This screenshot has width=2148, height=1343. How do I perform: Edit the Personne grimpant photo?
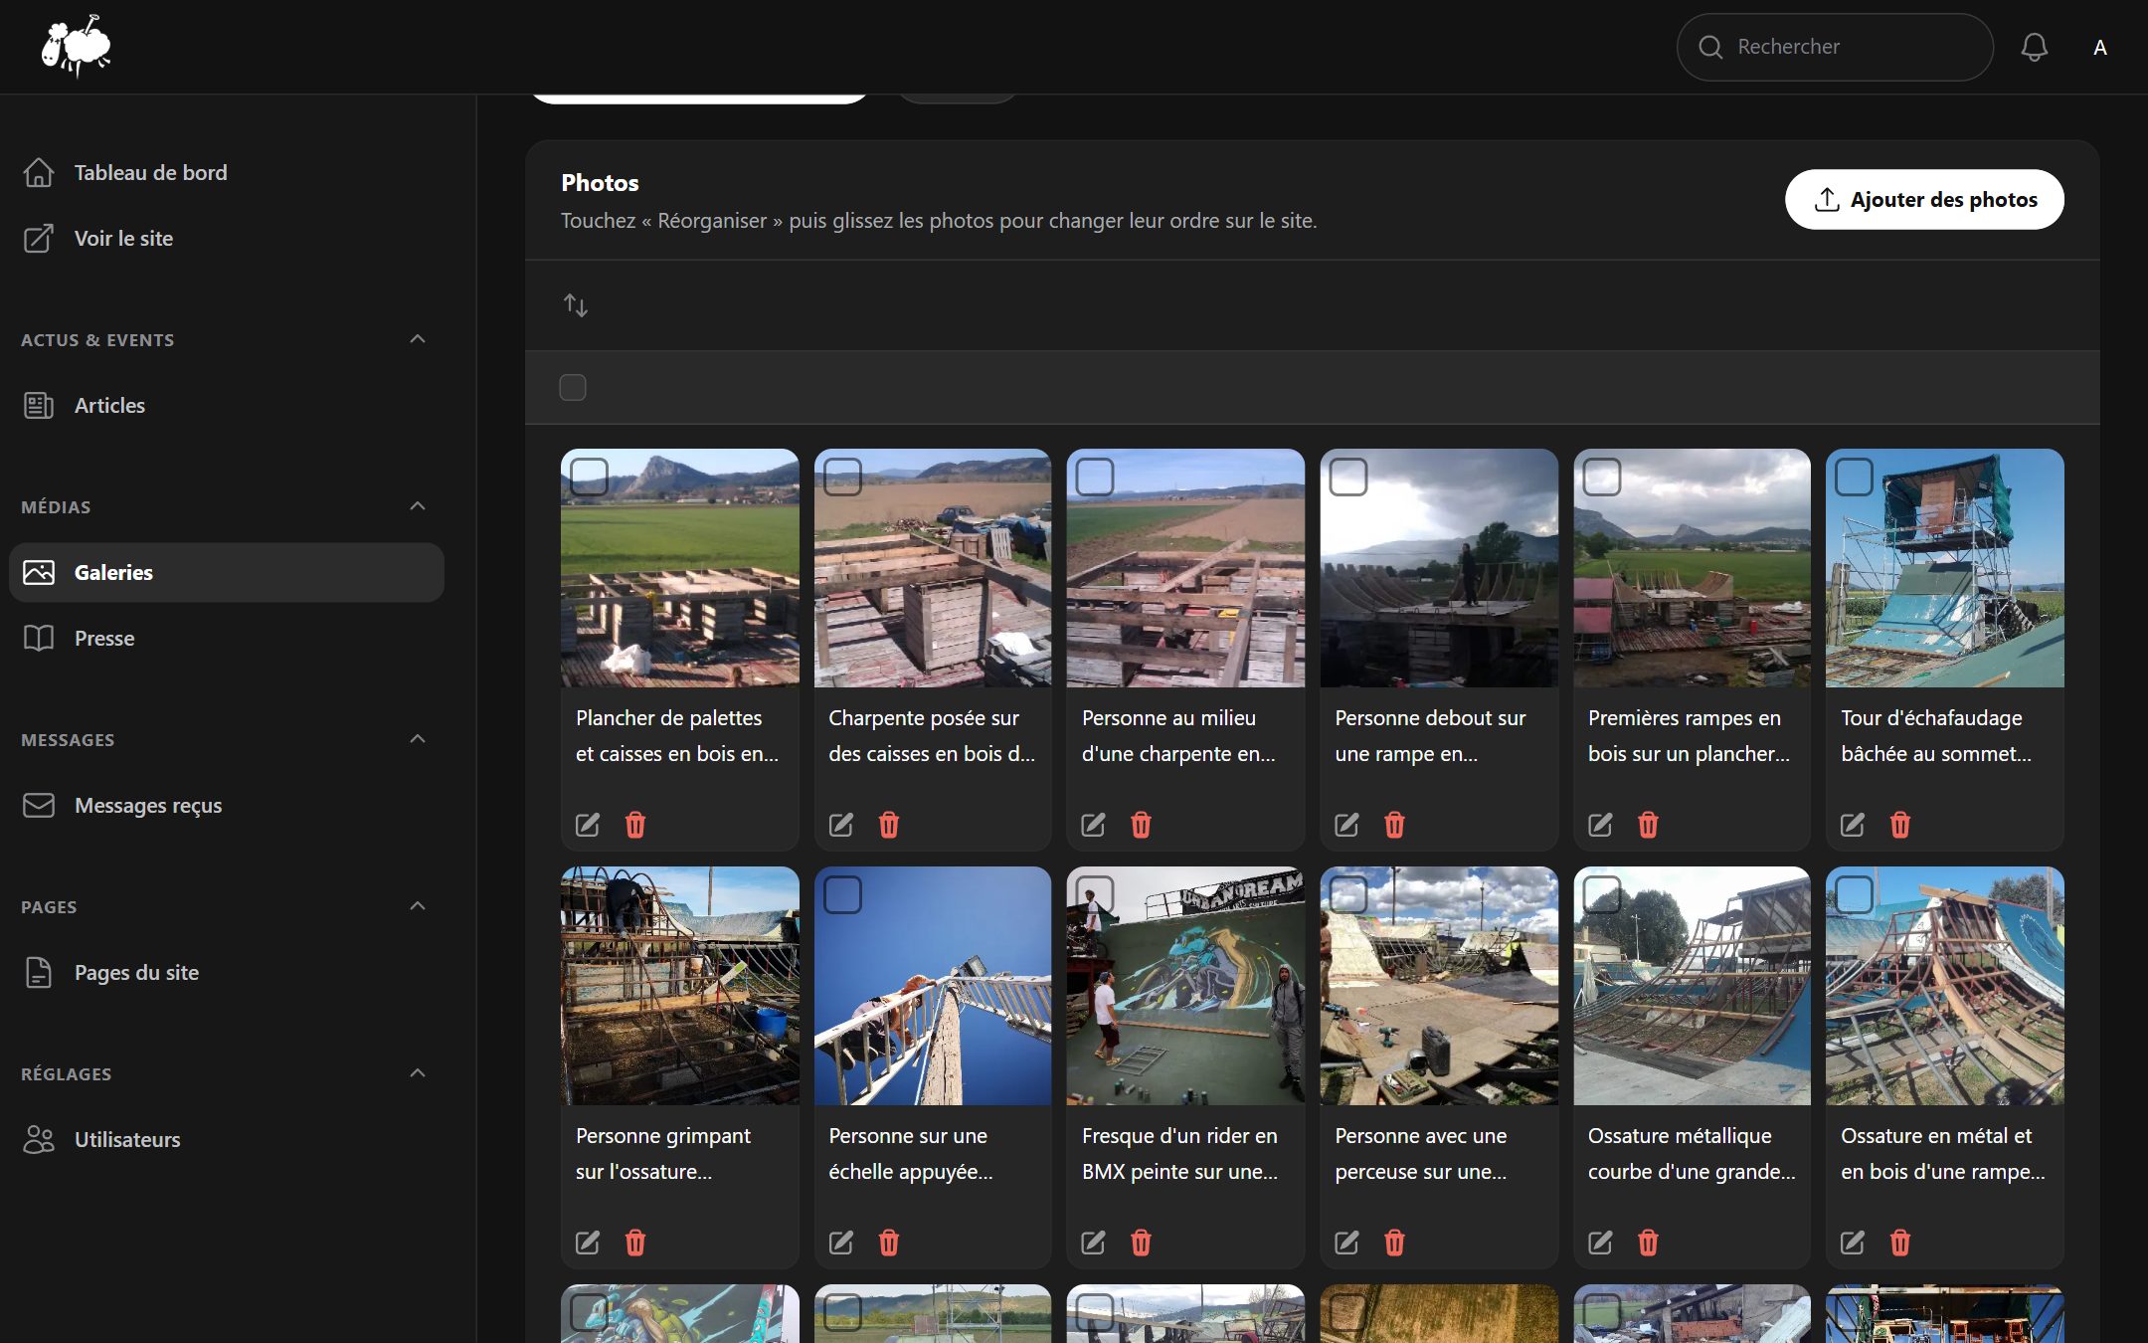point(588,1243)
